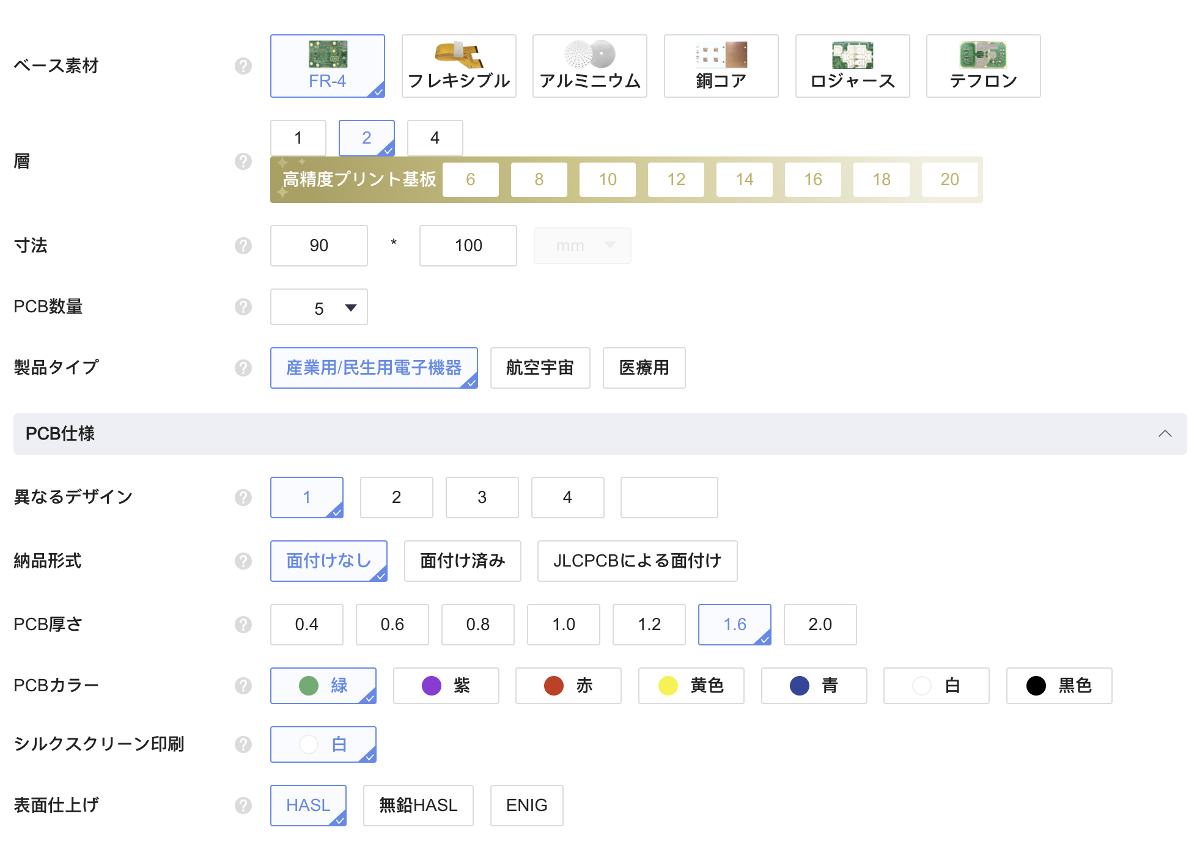The image size is (1197, 841).
Task: Click help icon next to 層
Action: tap(243, 161)
